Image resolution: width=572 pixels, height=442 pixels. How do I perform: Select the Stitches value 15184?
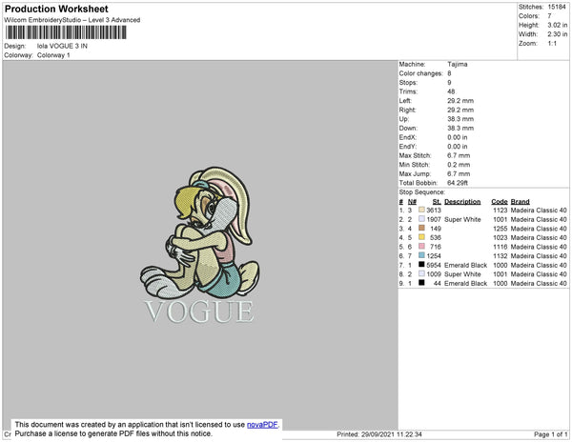[557, 7]
